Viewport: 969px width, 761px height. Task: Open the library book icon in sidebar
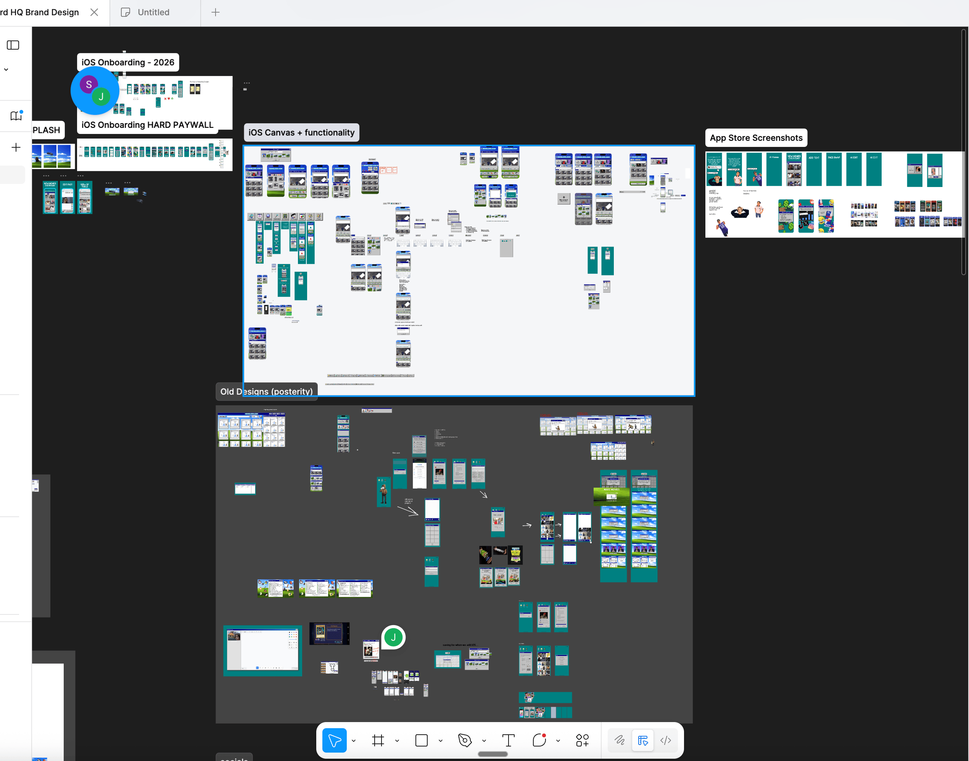click(16, 116)
